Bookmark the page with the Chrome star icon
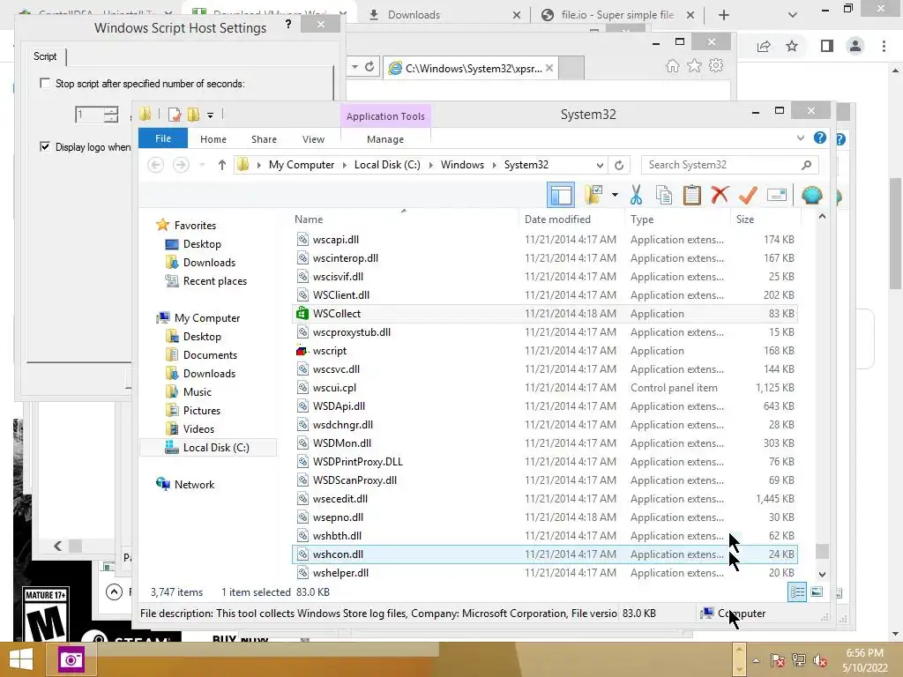This screenshot has width=903, height=677. click(x=792, y=46)
